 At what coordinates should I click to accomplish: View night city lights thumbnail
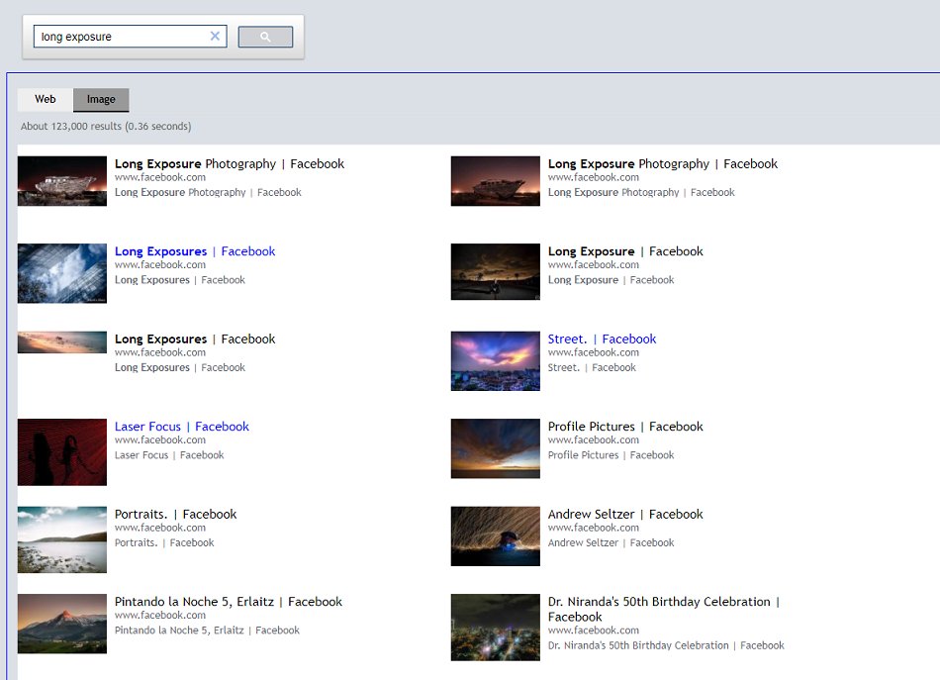[x=495, y=628]
